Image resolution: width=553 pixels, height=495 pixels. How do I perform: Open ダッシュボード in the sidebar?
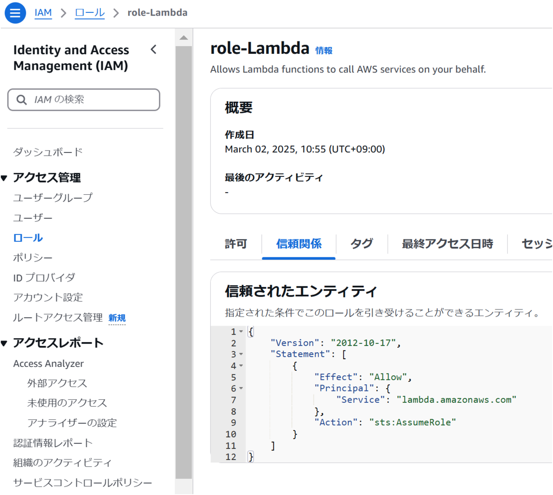click(x=48, y=152)
